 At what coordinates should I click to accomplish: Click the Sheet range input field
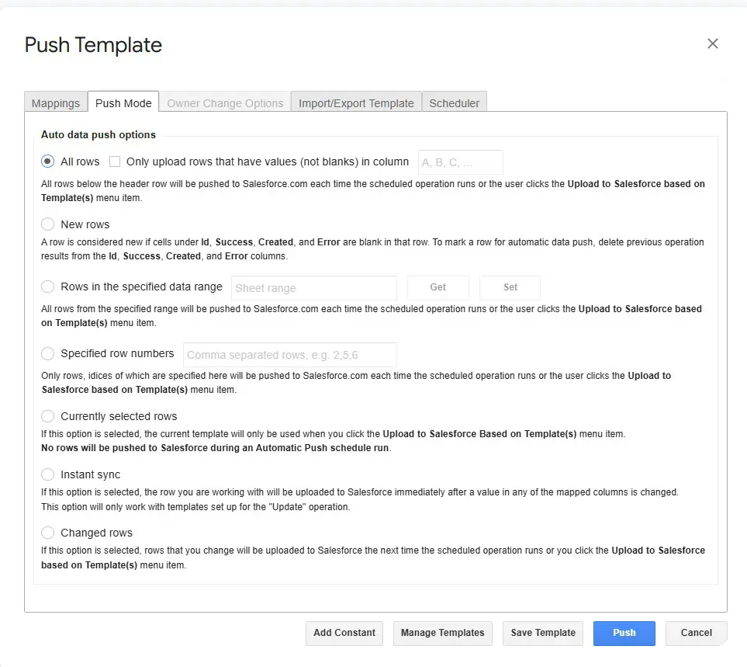[313, 287]
